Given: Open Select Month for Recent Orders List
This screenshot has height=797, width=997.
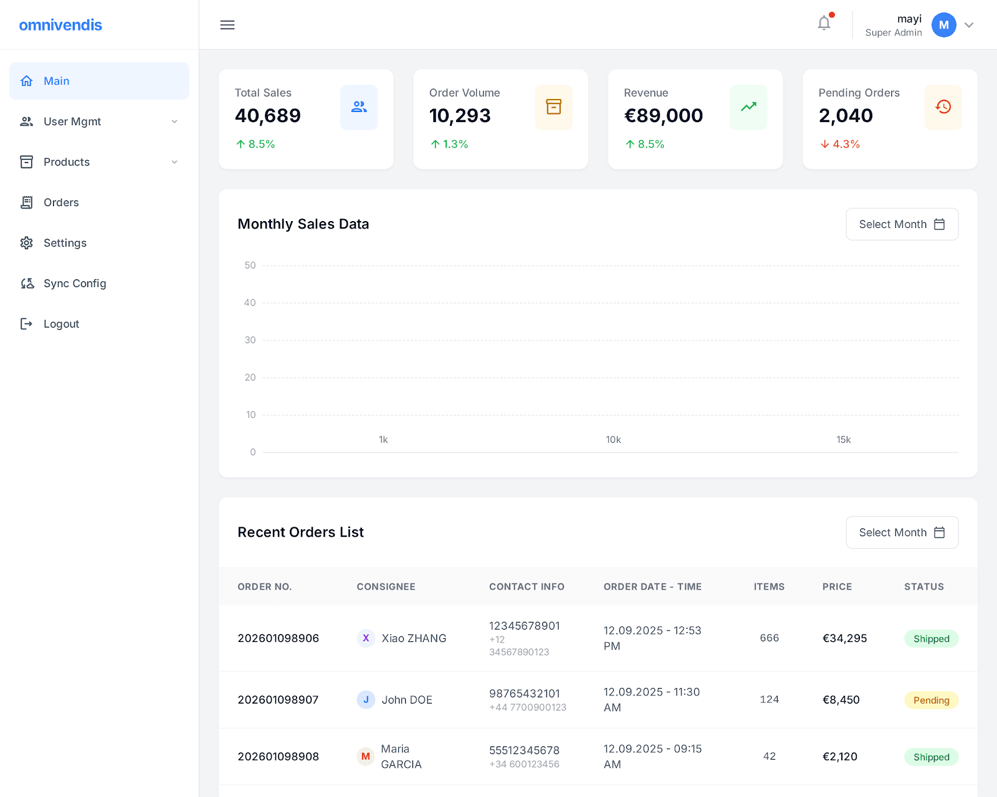Looking at the screenshot, I should 902,532.
